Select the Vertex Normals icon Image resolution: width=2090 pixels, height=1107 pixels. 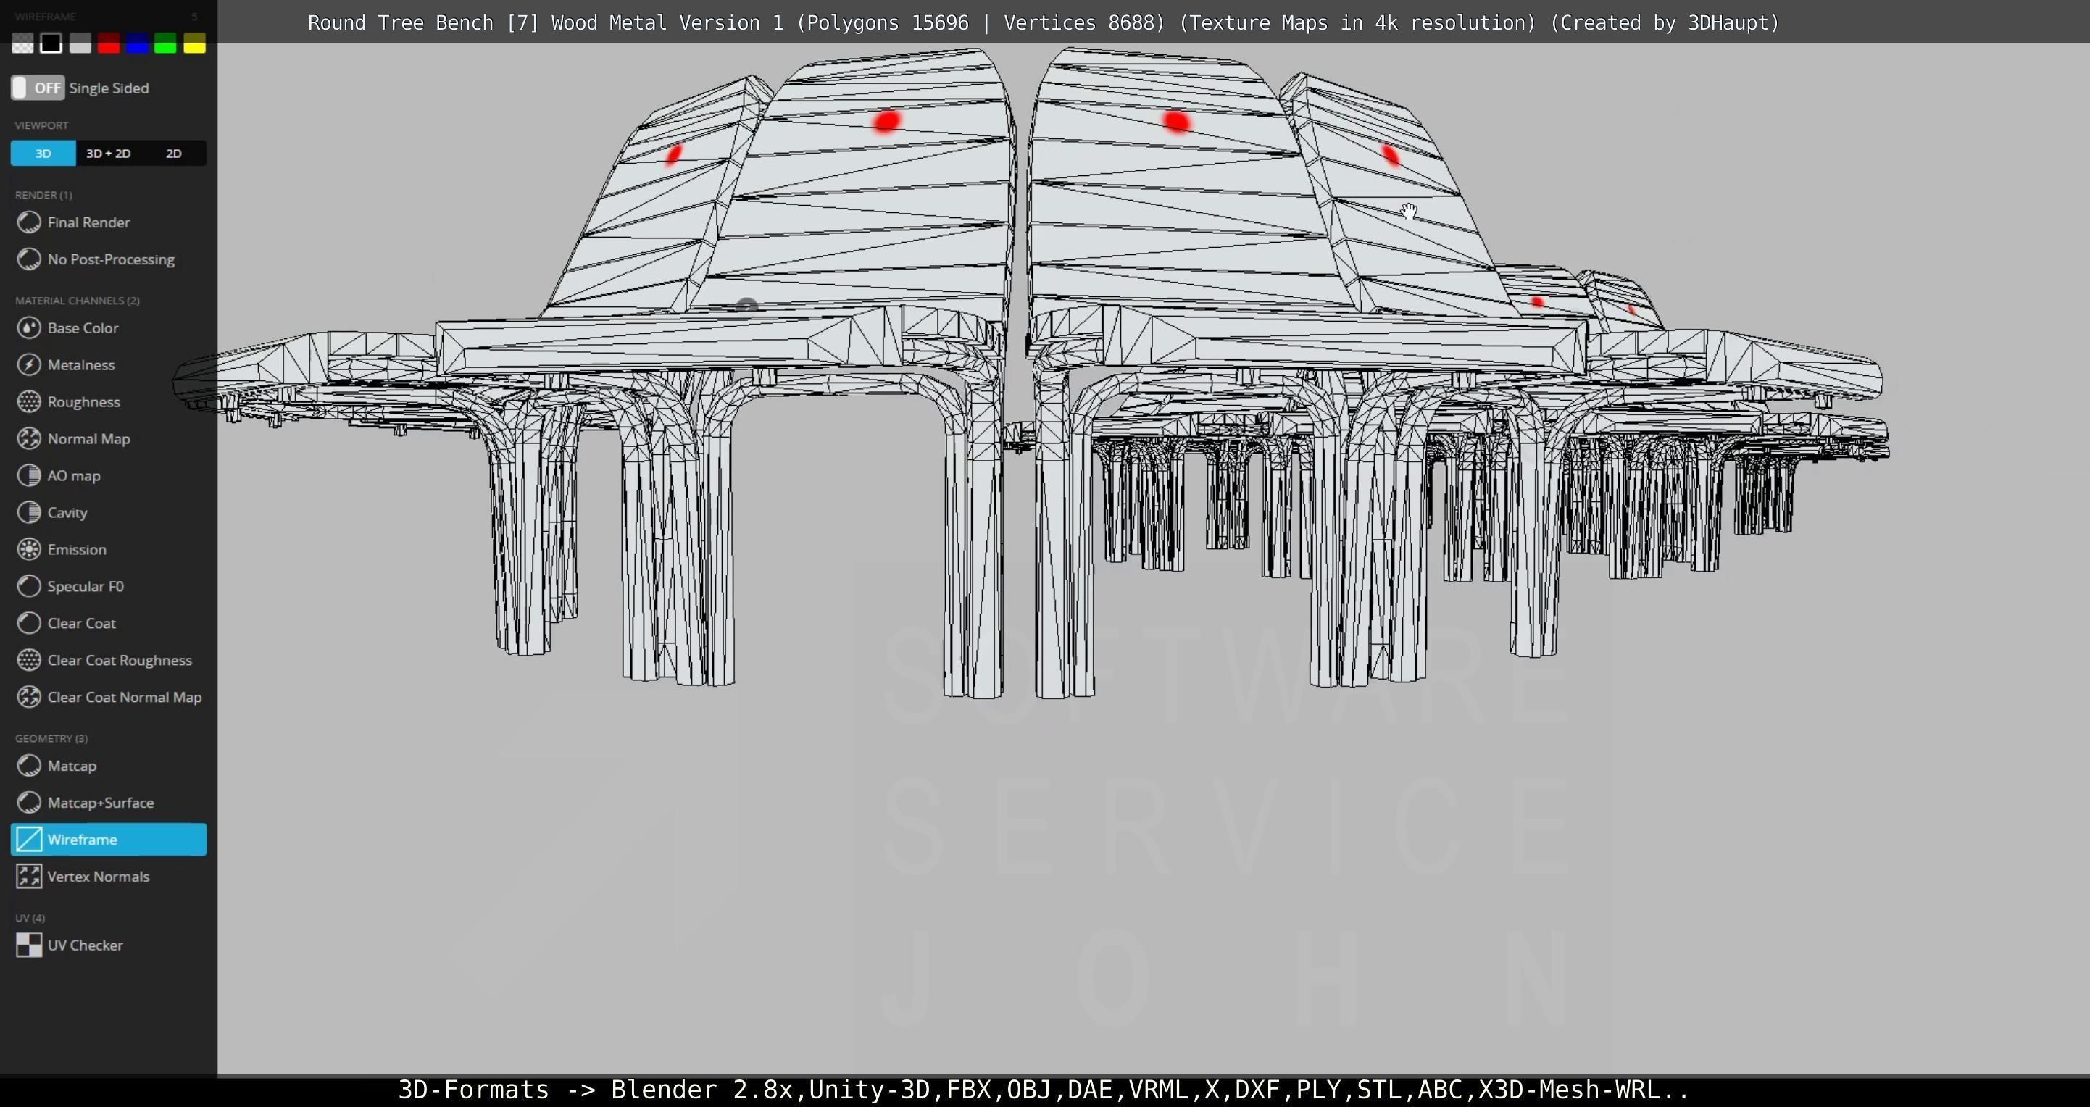(29, 876)
